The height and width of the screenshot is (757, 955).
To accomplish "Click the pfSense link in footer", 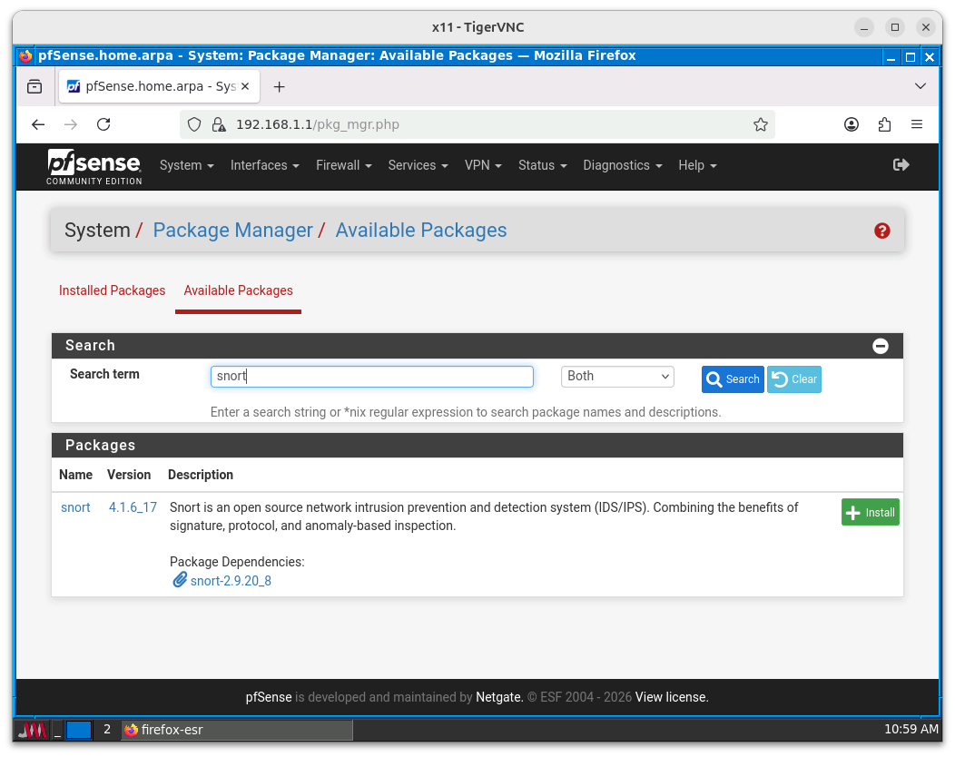I will point(269,697).
